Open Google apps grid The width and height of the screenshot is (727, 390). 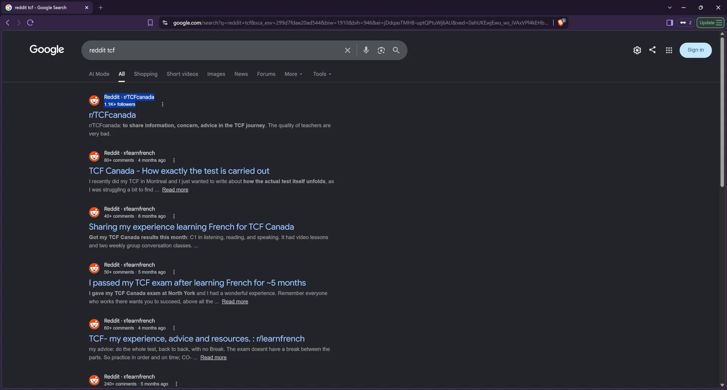pos(669,50)
